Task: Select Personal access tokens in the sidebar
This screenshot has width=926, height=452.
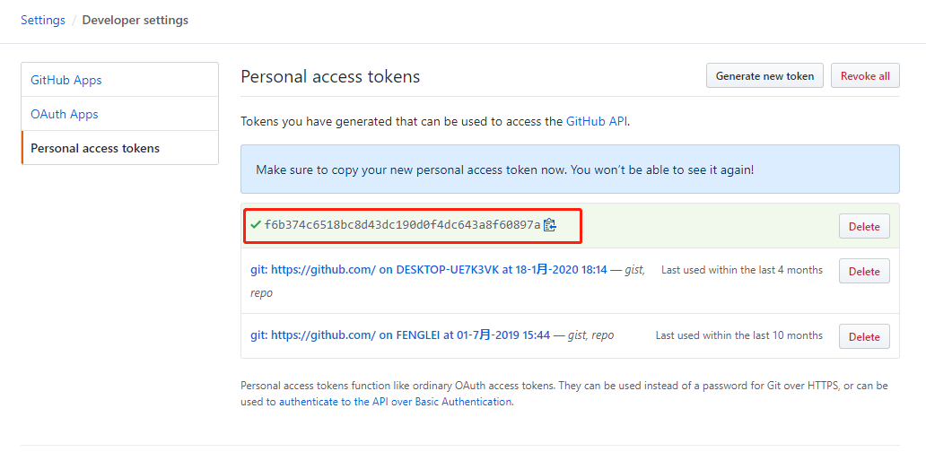Action: click(x=95, y=148)
